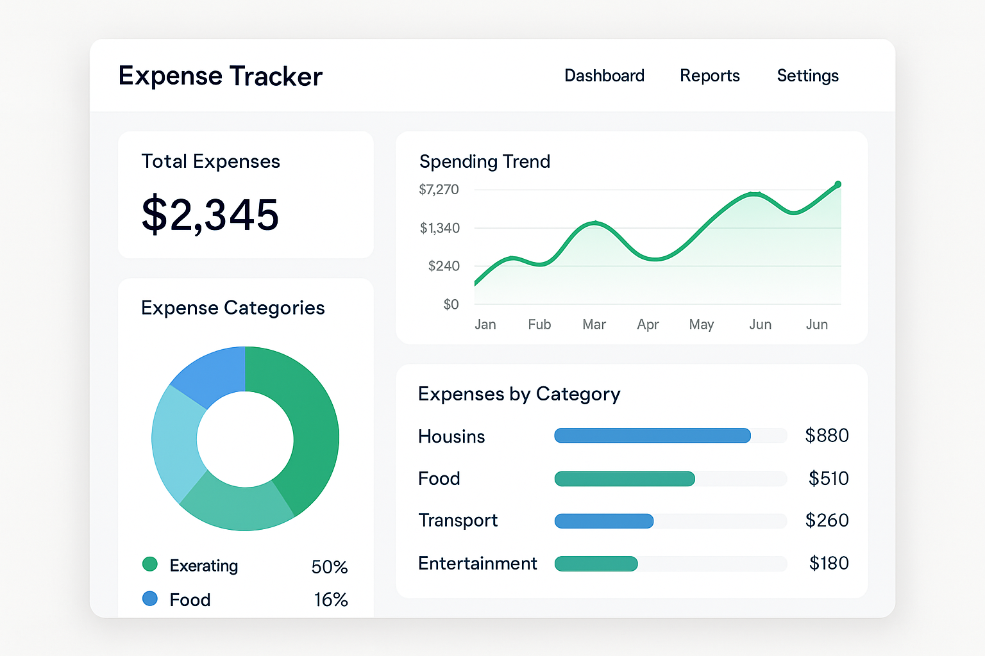Click the teal bottom donut segment
The height and width of the screenshot is (656, 985).
click(x=237, y=506)
